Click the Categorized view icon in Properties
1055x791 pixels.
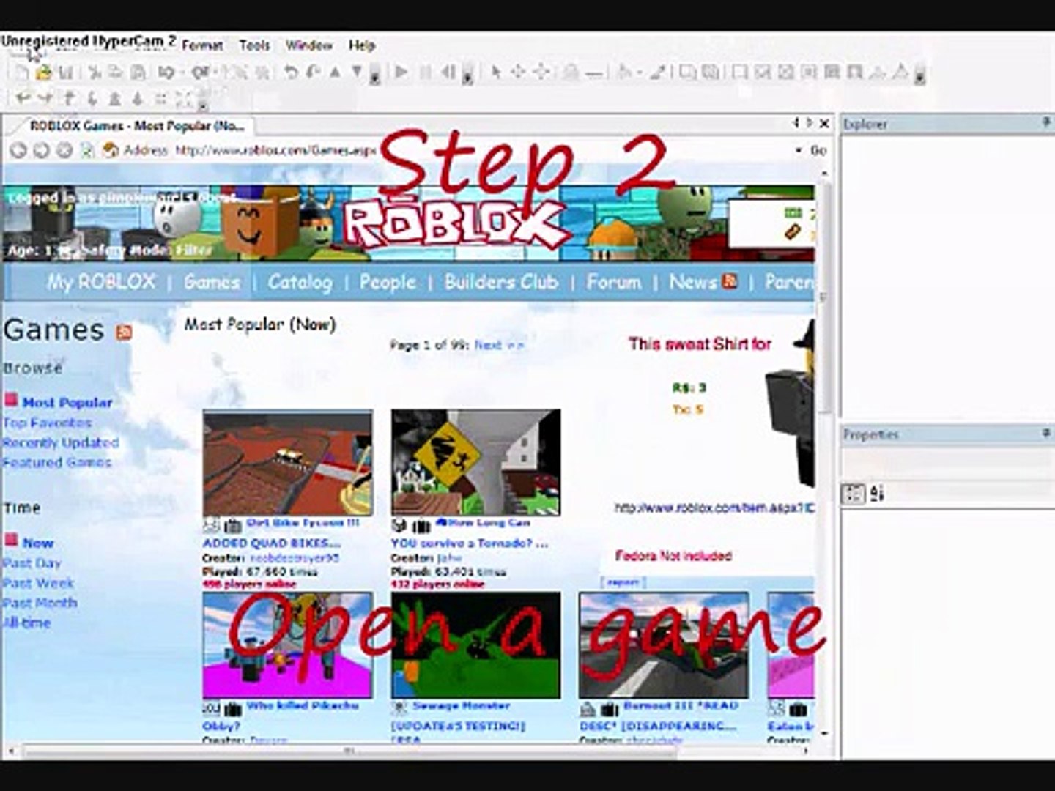[x=853, y=494]
